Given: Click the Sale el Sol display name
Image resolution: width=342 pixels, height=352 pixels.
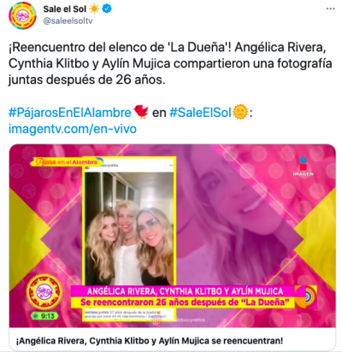Looking at the screenshot, I should click(65, 9).
